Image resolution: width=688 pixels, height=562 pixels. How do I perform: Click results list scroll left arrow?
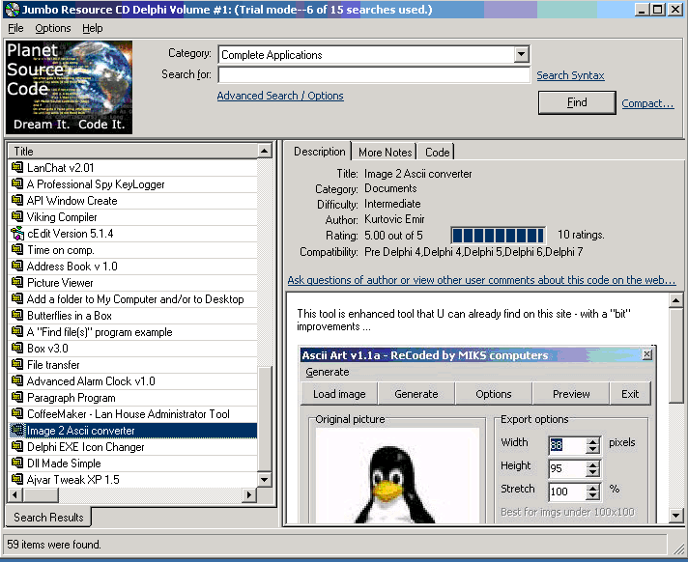coord(15,495)
